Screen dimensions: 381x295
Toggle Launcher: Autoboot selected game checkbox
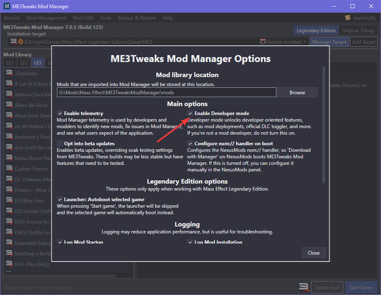(x=60, y=199)
